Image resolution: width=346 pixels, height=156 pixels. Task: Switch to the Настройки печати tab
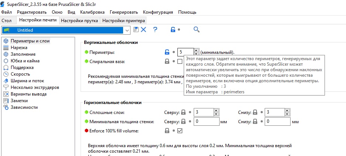point(38,20)
